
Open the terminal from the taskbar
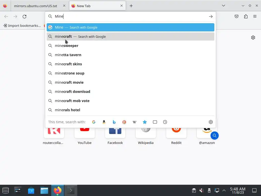71,190
